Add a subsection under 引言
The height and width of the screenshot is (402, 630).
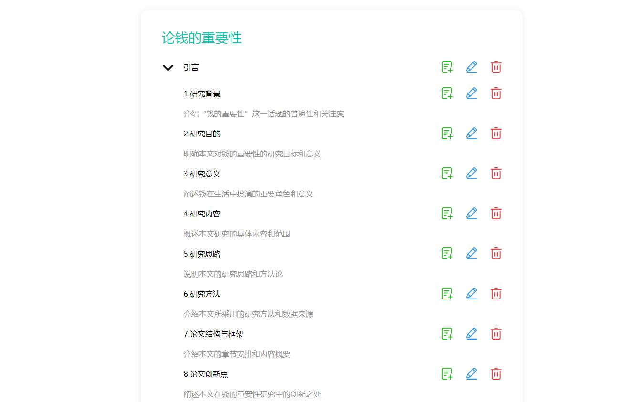pyautogui.click(x=447, y=67)
